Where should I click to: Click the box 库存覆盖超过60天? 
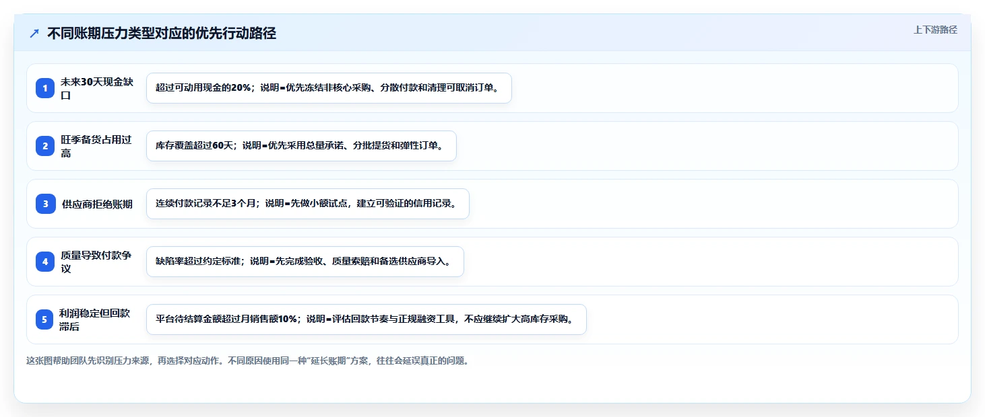pos(301,146)
